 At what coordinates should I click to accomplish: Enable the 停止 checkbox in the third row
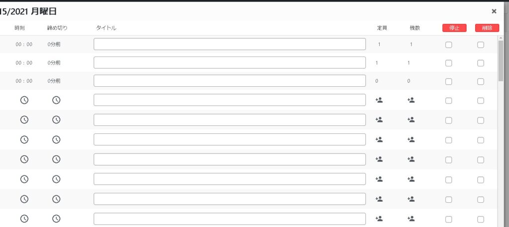point(448,81)
